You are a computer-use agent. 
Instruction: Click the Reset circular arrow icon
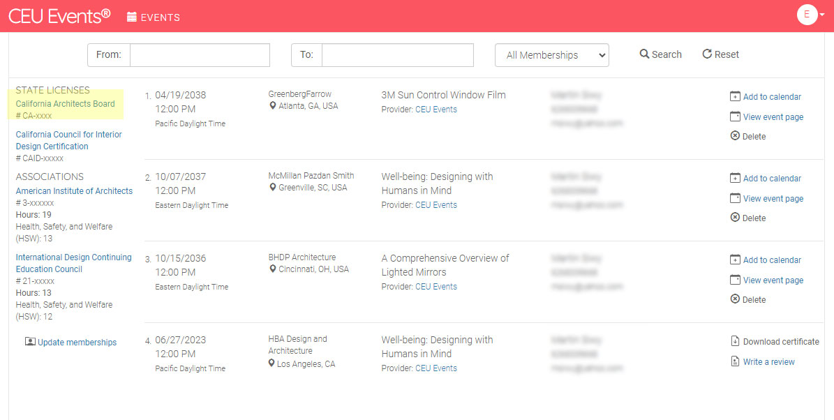click(706, 54)
